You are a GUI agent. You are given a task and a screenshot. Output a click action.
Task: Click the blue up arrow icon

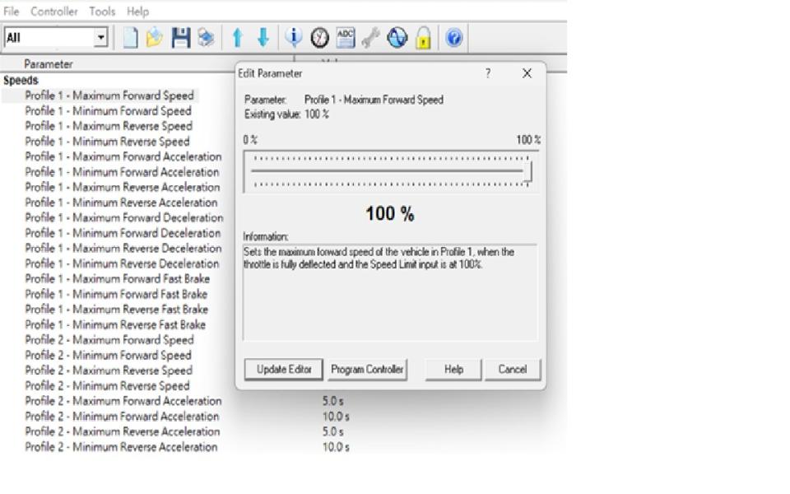(237, 38)
